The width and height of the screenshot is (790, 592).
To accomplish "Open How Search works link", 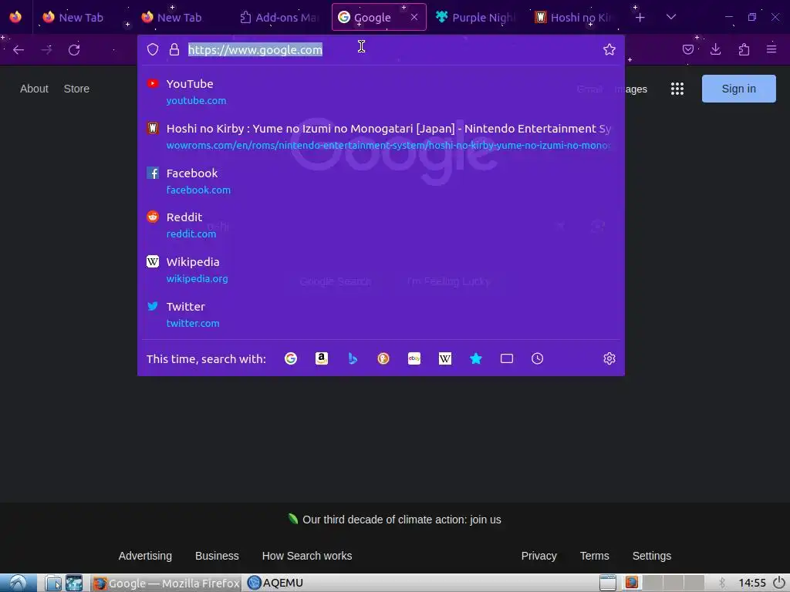I will [307, 556].
